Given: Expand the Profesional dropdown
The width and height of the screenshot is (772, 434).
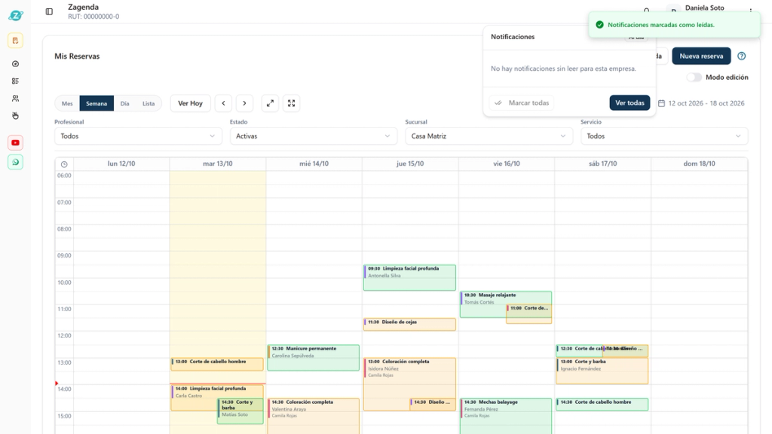Looking at the screenshot, I should (138, 136).
